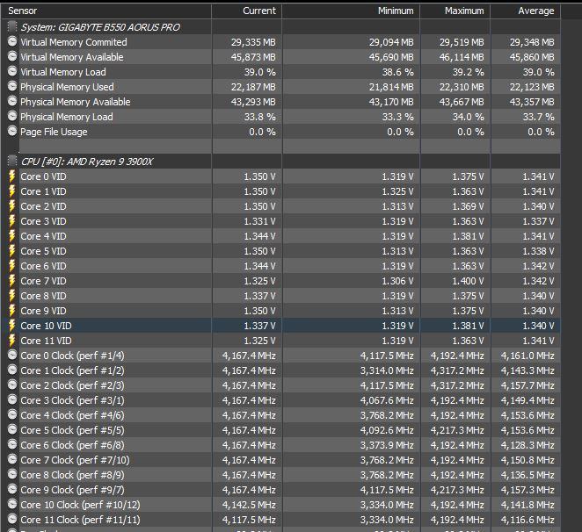Click the lightning icon for Core 2 VID
The height and width of the screenshot is (532, 582).
pyautogui.click(x=12, y=205)
